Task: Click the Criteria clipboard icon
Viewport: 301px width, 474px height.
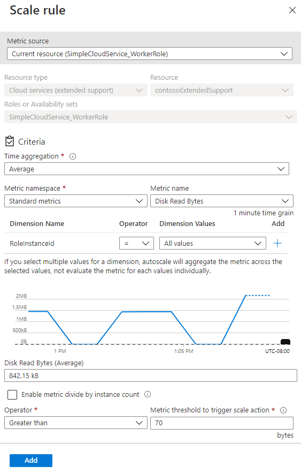Action: [10, 141]
